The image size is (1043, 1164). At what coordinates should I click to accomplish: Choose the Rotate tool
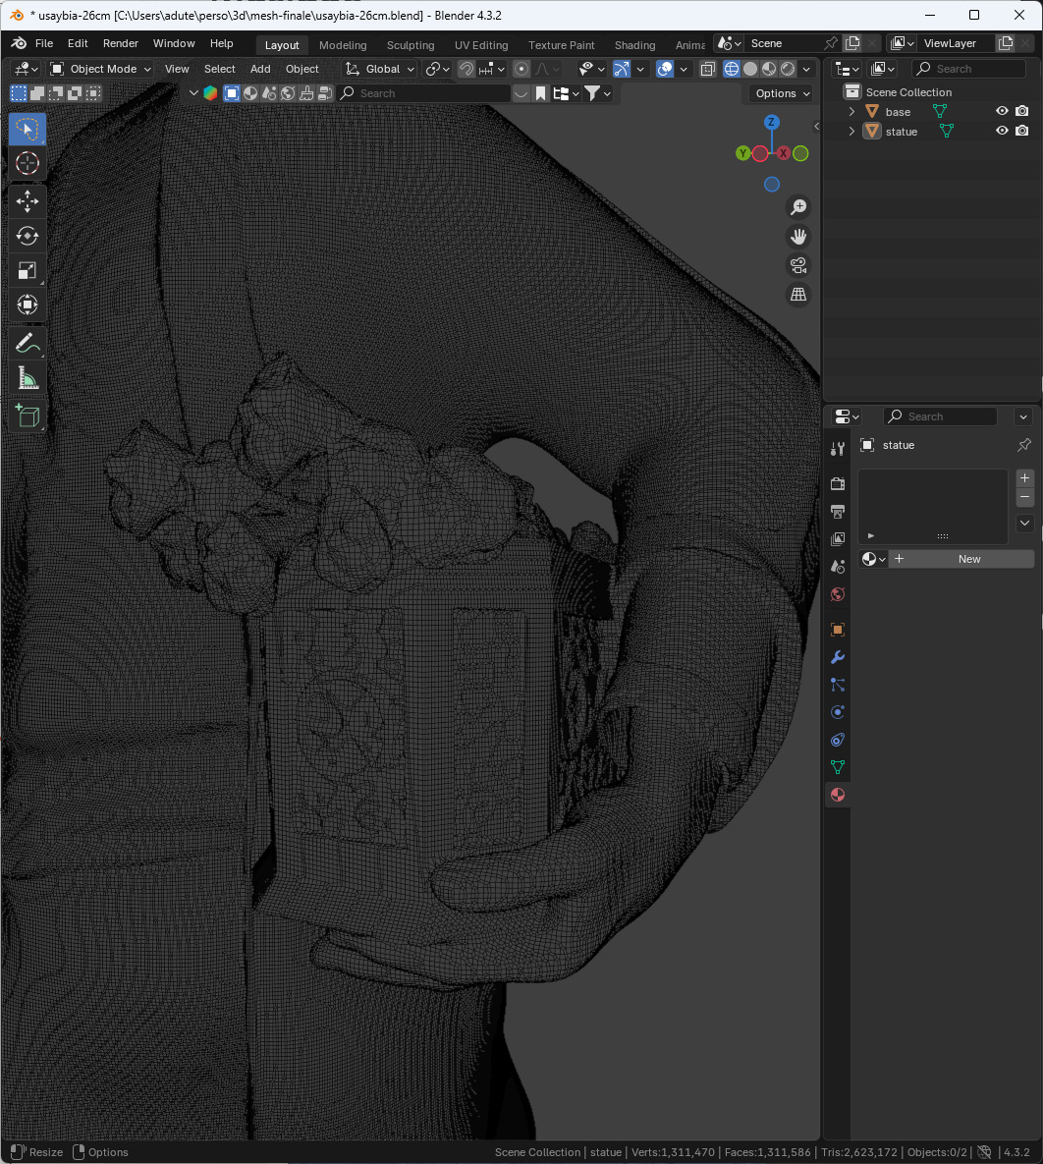pyautogui.click(x=27, y=236)
